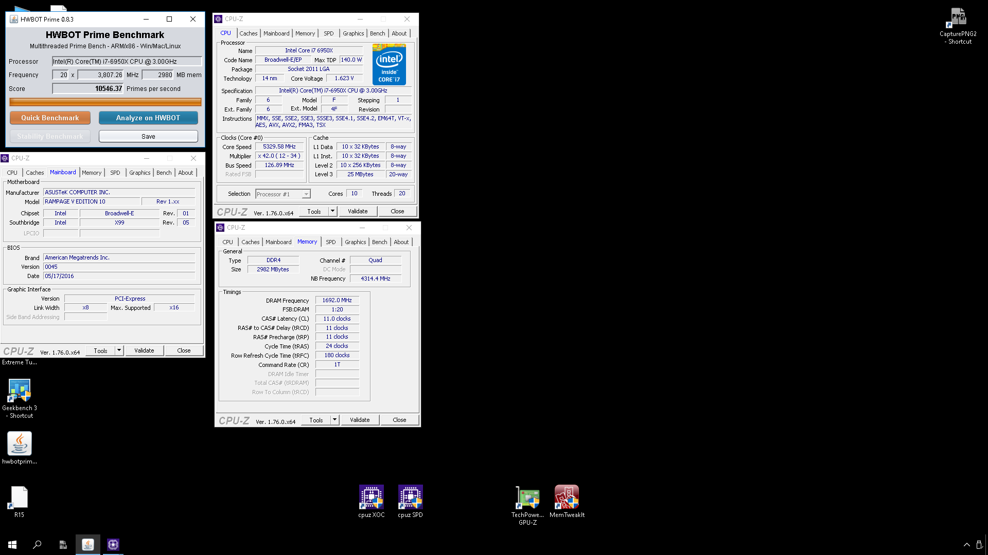Open the R15 file on desktop
The height and width of the screenshot is (555, 988).
coord(19,502)
